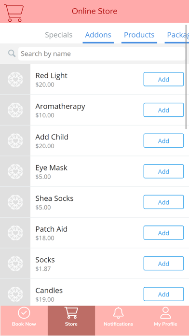Tap the Book Now checkmark icon
189x336 pixels.
pos(24,313)
